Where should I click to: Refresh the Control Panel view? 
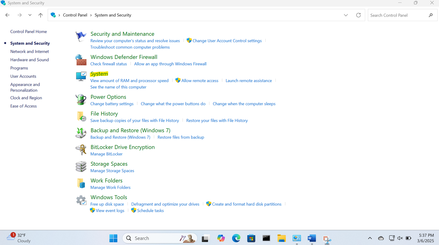click(358, 15)
